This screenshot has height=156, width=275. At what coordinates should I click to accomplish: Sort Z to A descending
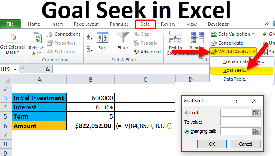tap(90, 49)
